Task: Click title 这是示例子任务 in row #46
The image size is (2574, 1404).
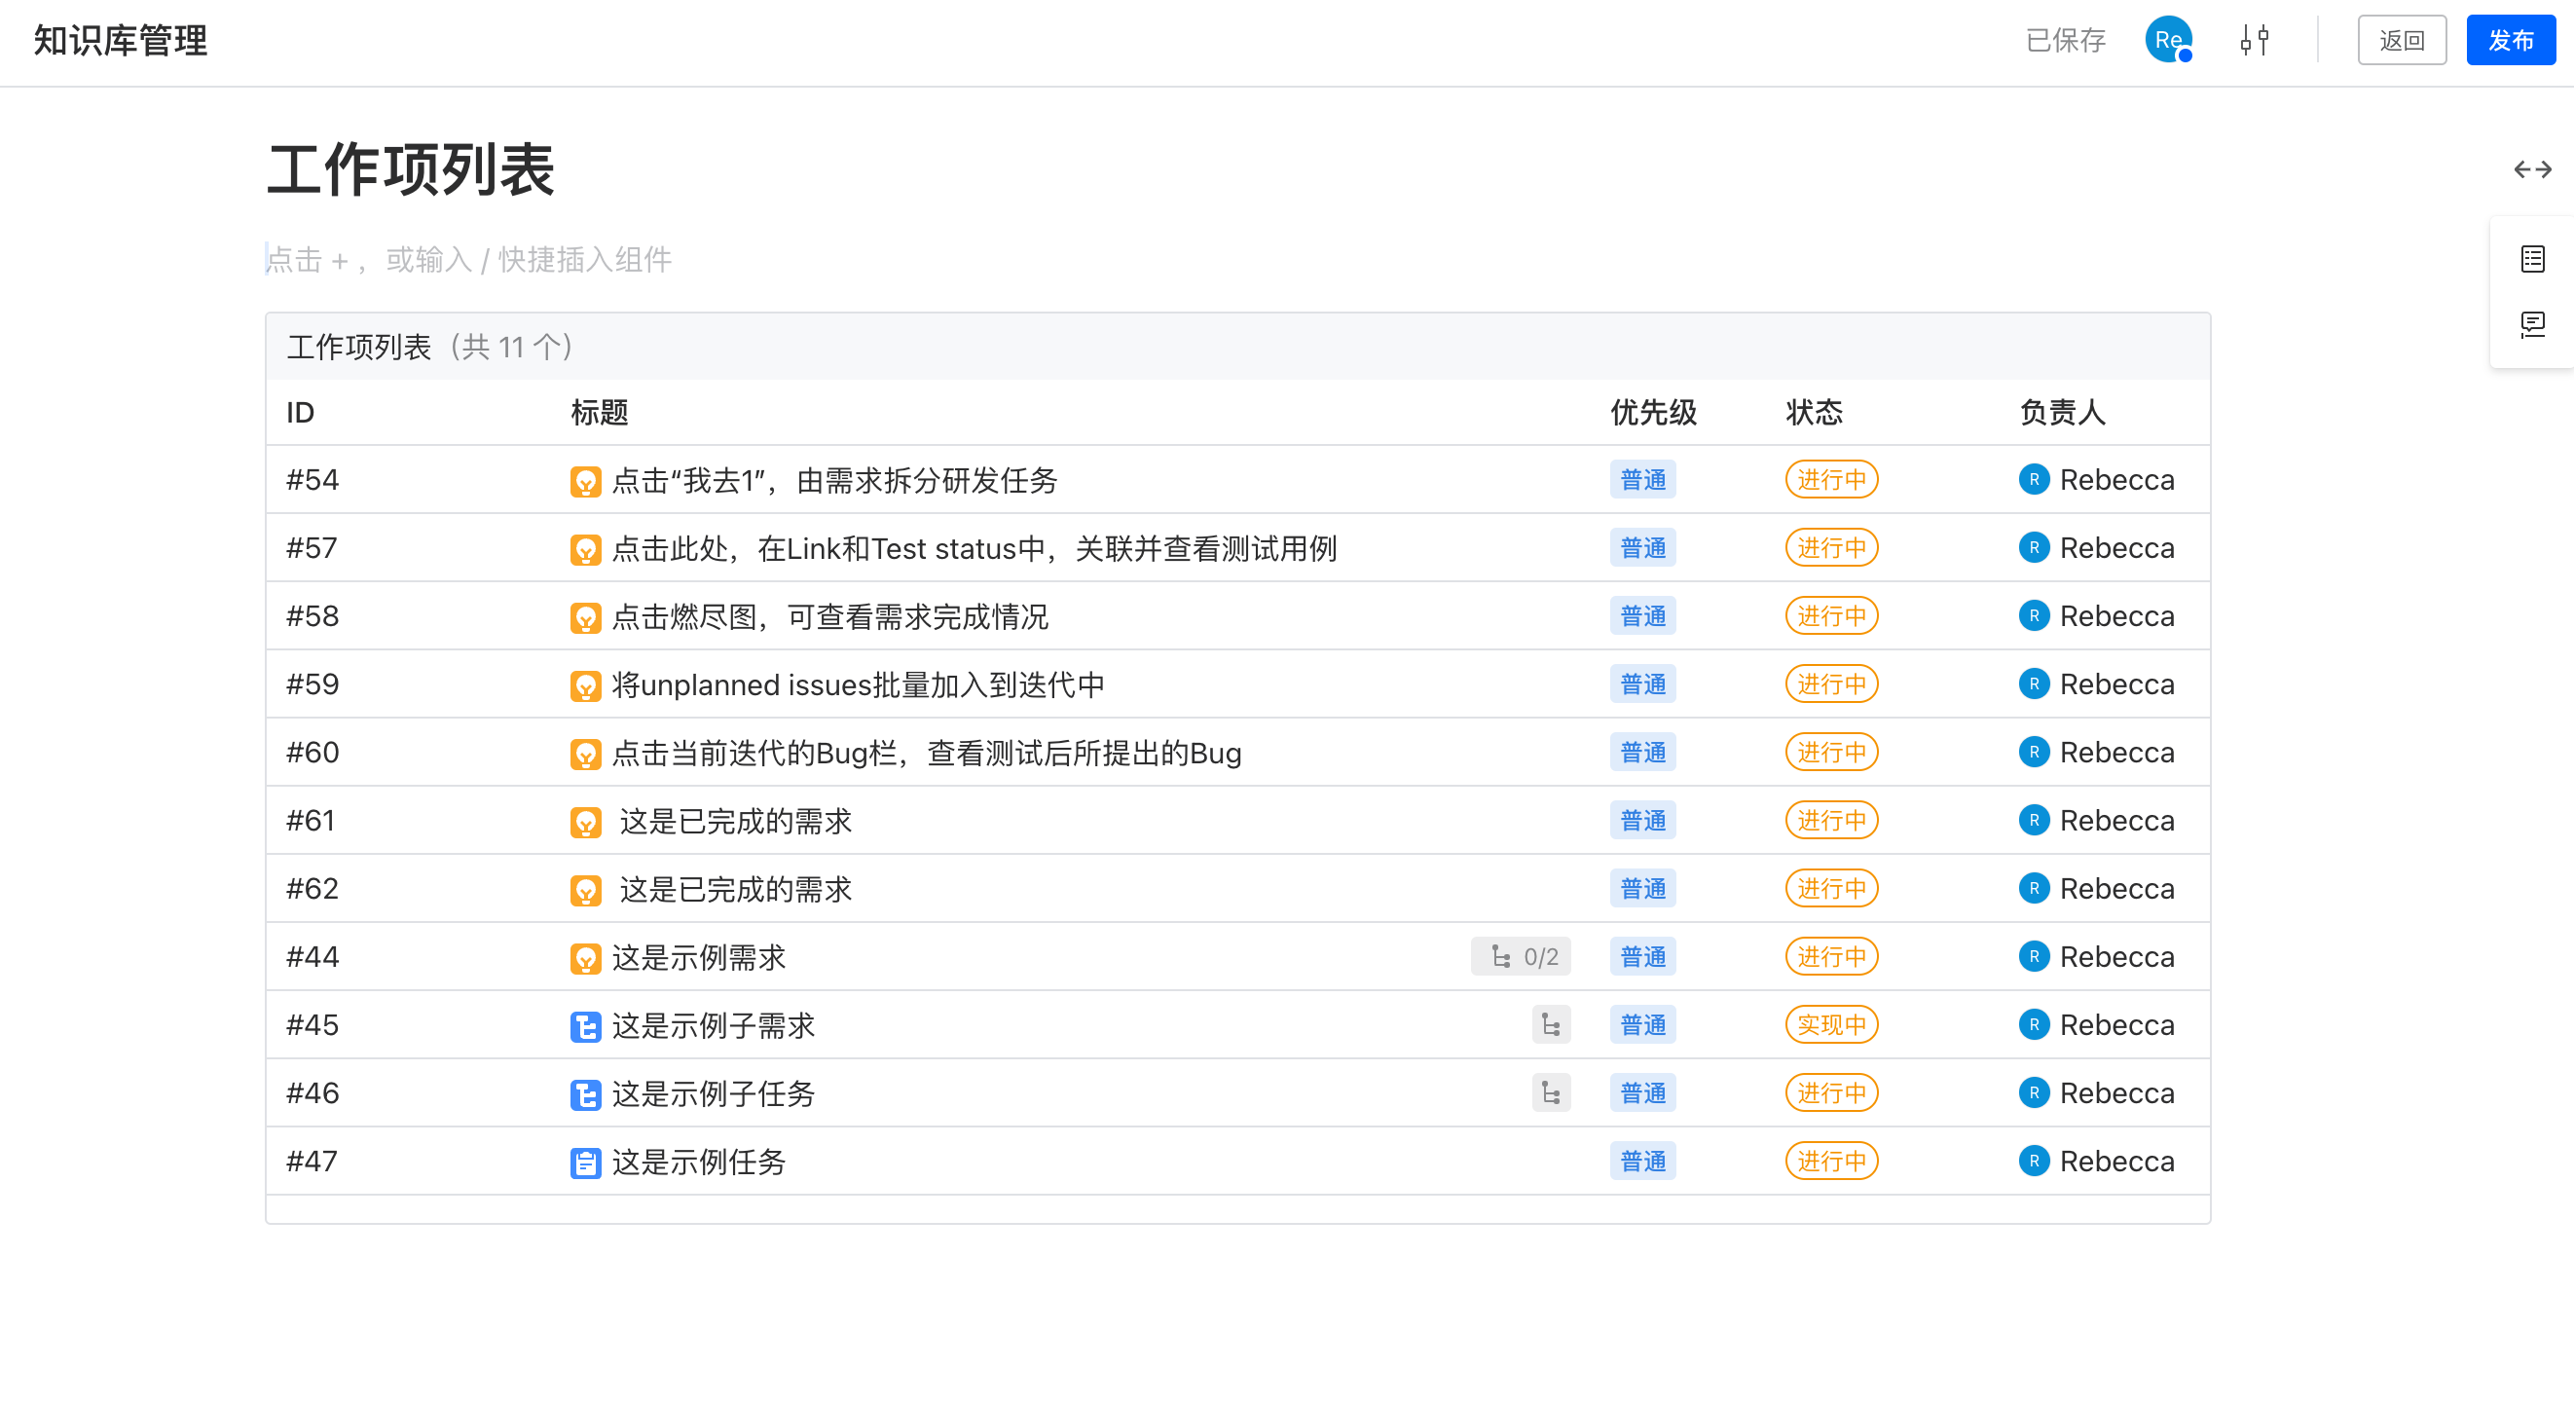Action: 714,1093
